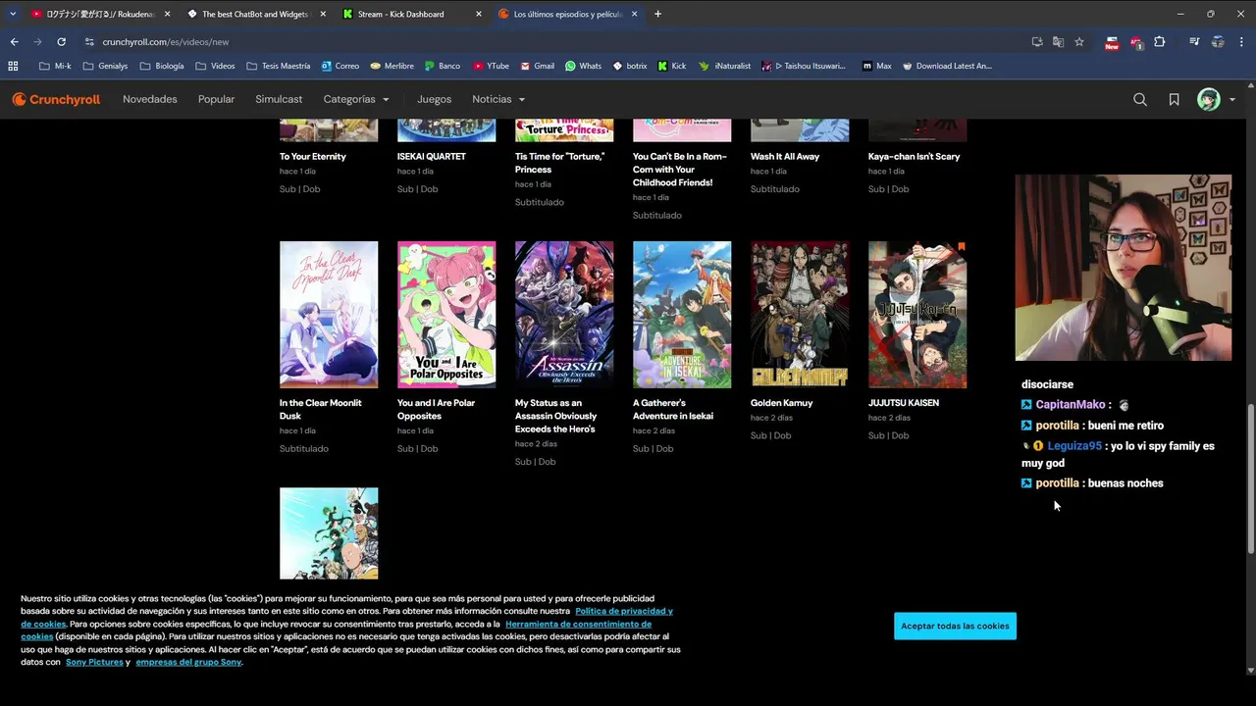The width and height of the screenshot is (1256, 706).
Task: Reload the page with the refresh icon
Action: (61, 42)
